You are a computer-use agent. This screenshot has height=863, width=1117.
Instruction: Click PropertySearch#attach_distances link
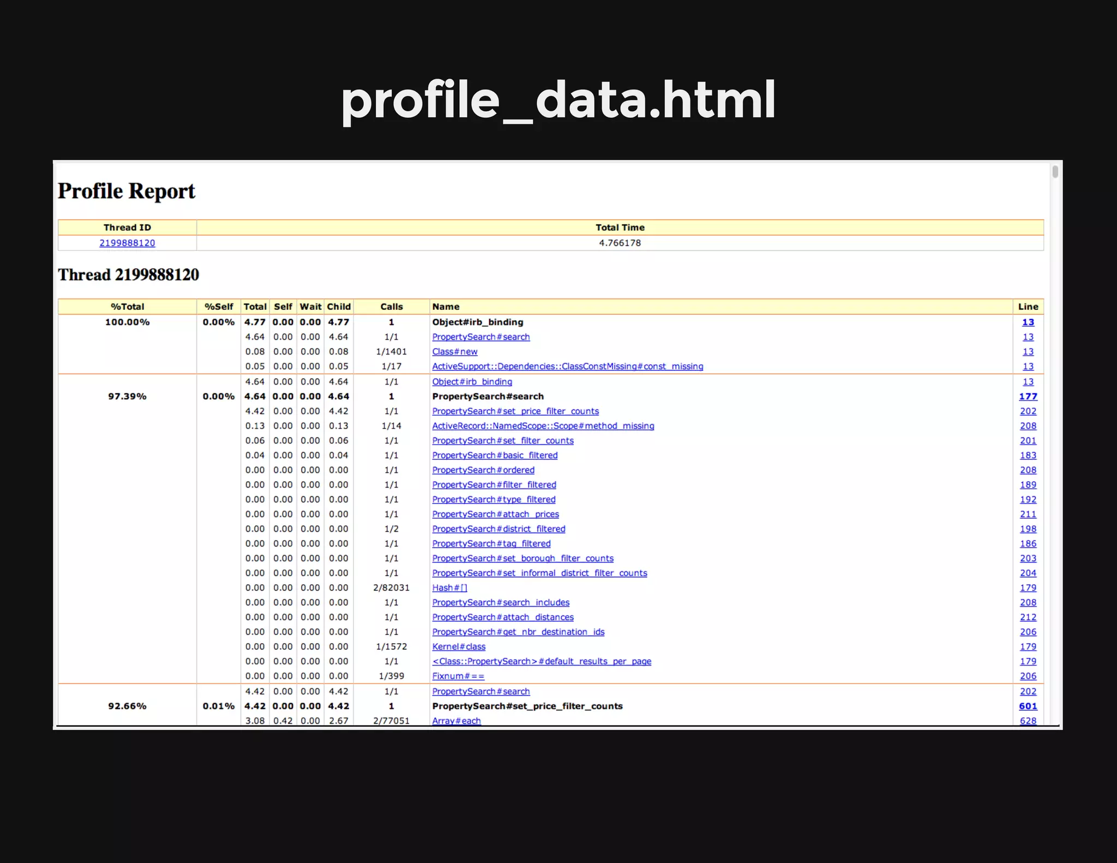click(x=503, y=618)
